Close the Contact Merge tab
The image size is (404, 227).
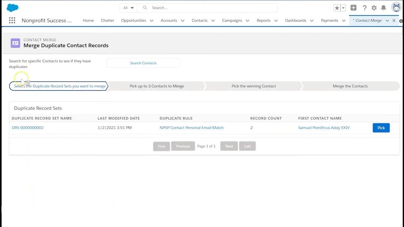(x=394, y=20)
